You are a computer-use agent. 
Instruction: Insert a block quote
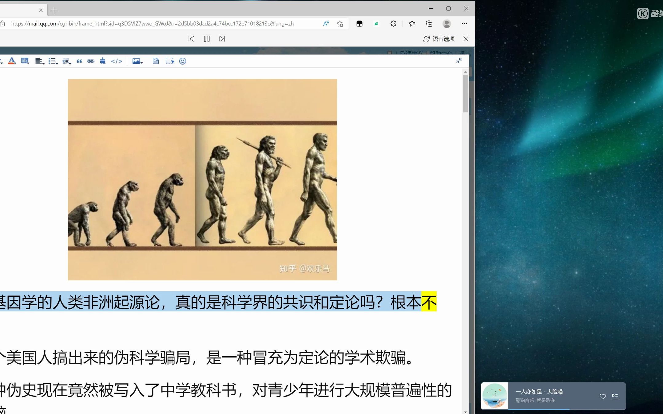79,61
